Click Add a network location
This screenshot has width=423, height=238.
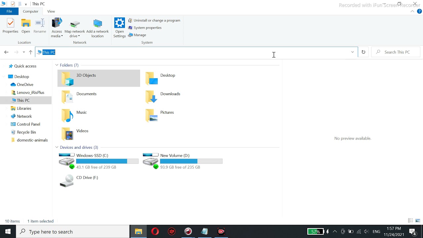(x=97, y=28)
